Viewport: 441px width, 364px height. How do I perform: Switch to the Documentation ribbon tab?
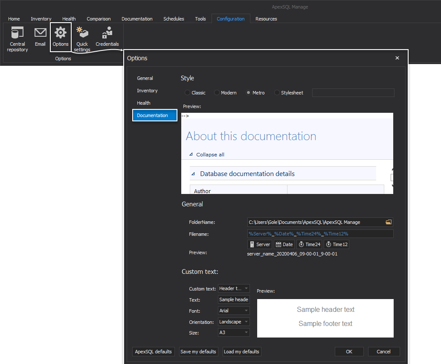(137, 19)
